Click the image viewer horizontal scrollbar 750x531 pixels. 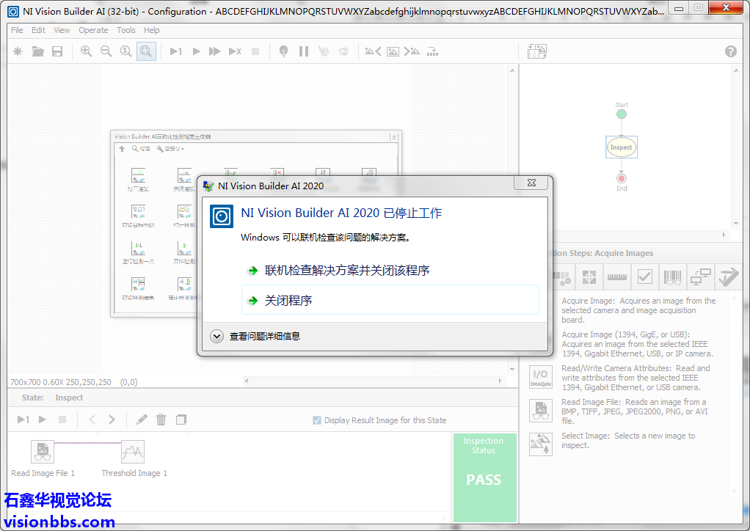(374, 381)
